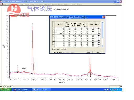Switch to the Word document taskbar item
This screenshot has height=100, width=134.
pos(41,89)
